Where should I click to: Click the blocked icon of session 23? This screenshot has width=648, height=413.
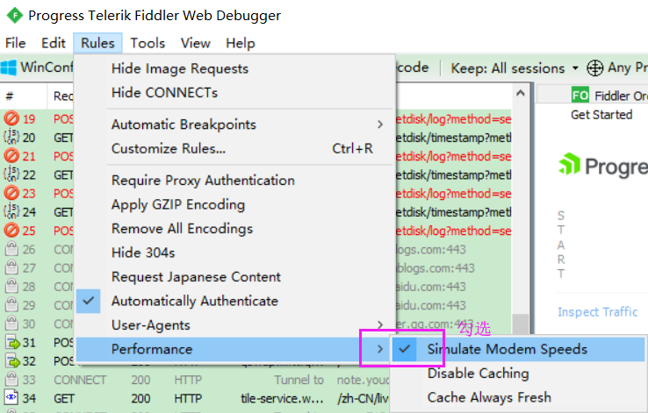pos(11,193)
